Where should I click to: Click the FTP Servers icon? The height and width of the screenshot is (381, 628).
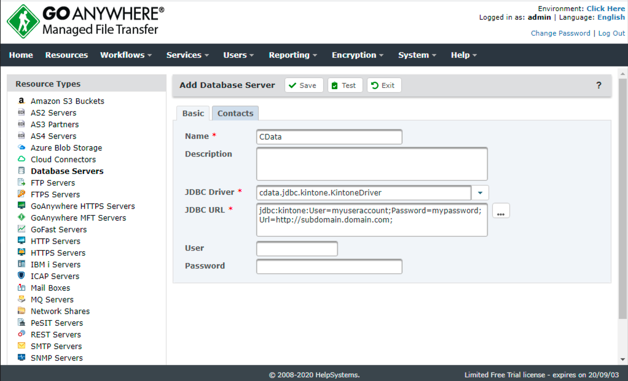point(22,183)
